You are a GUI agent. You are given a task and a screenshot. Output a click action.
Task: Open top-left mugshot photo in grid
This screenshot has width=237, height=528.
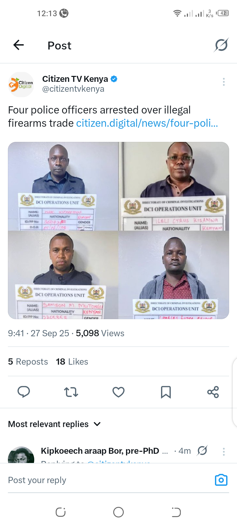point(63,186)
